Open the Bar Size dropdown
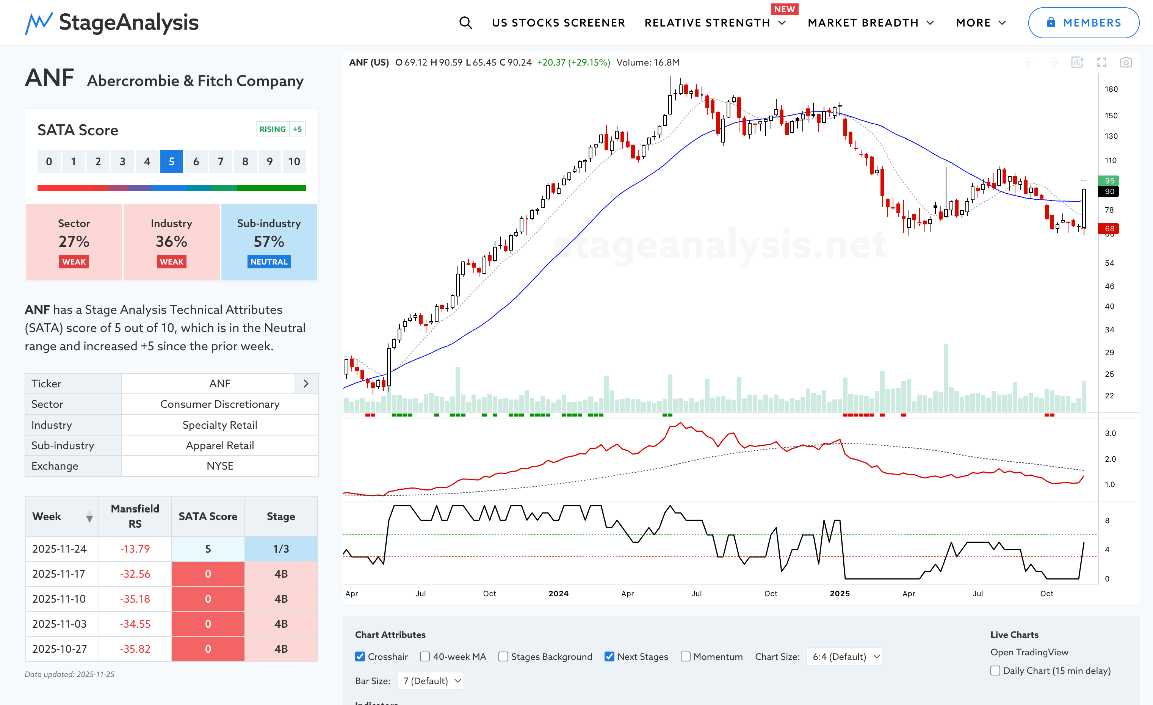 [431, 681]
